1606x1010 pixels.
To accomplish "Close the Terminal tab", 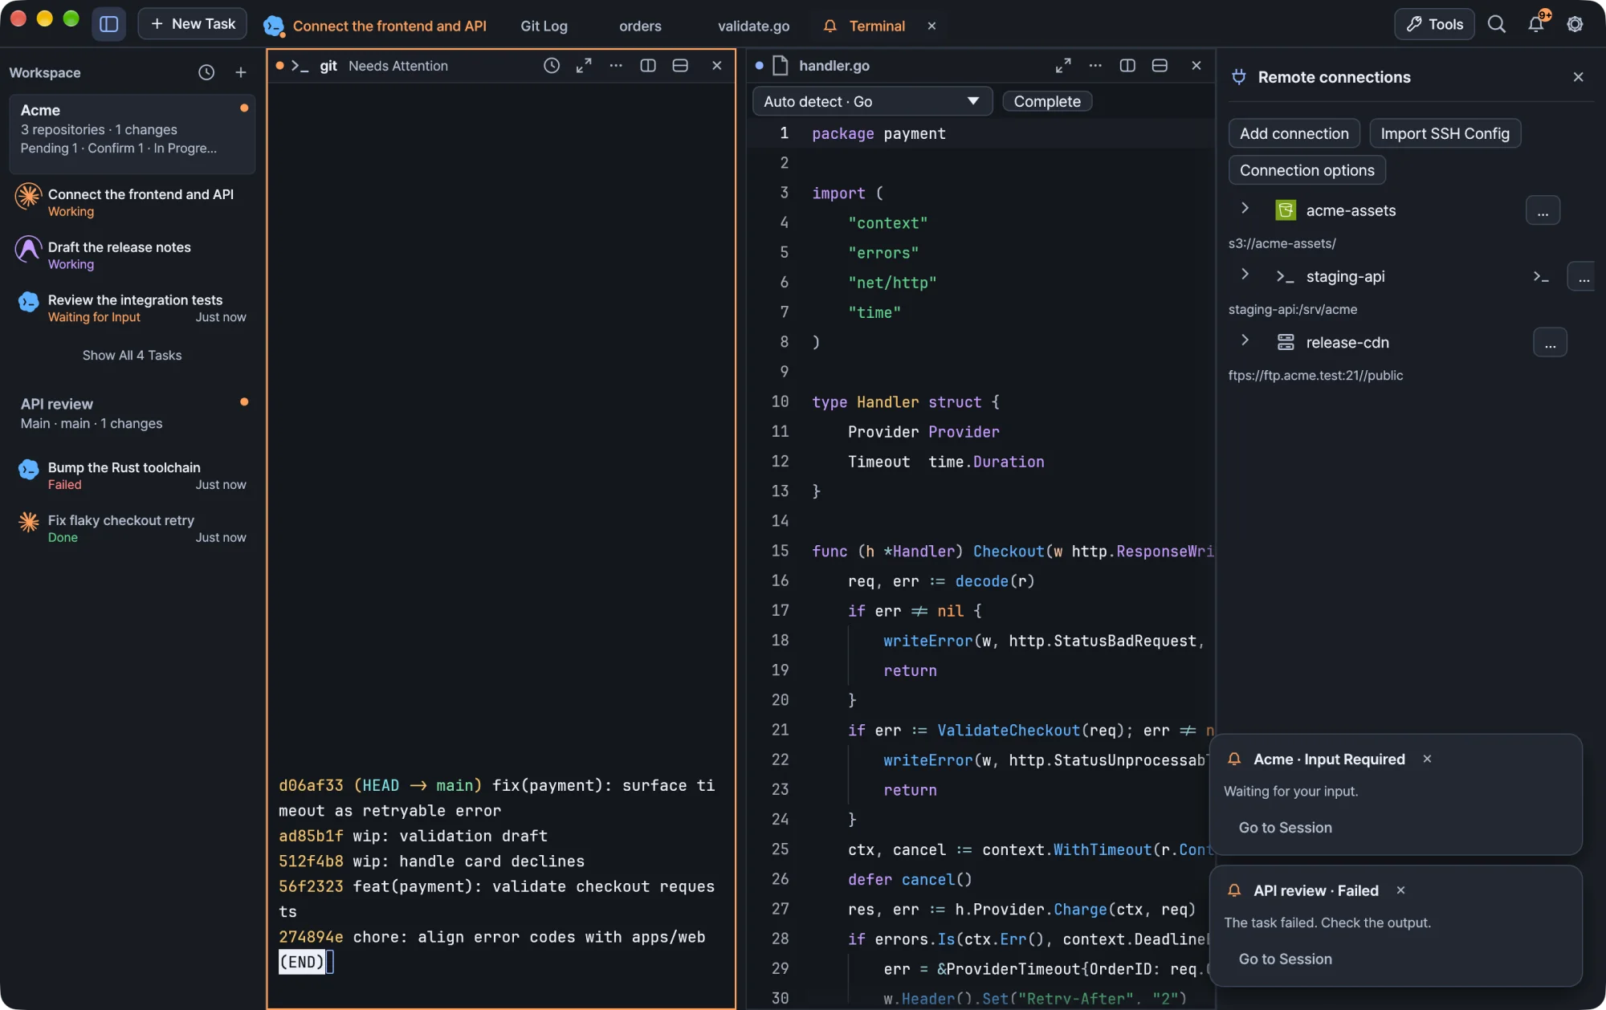I will (931, 26).
